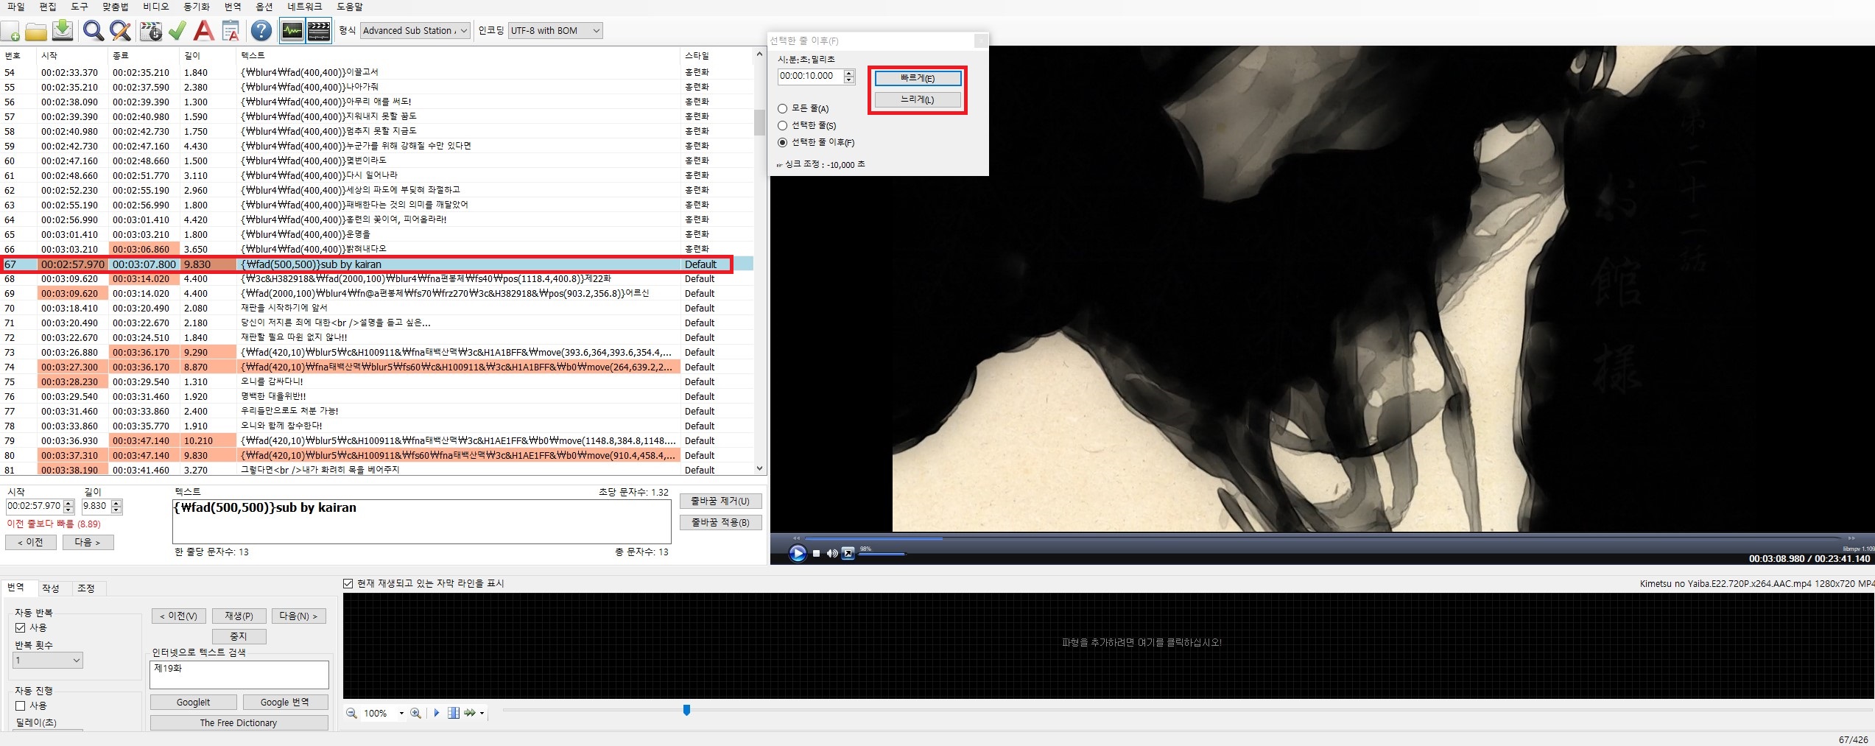Mute audio with the speaker icon
Screen dimensions: 1875x746
pyautogui.click(x=832, y=553)
